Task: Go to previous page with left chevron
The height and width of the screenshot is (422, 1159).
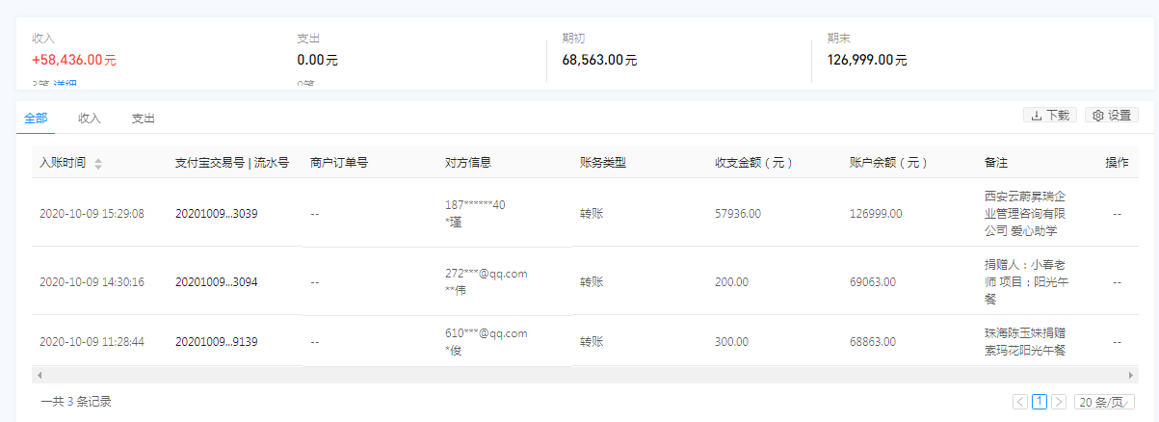Action: coord(1020,402)
